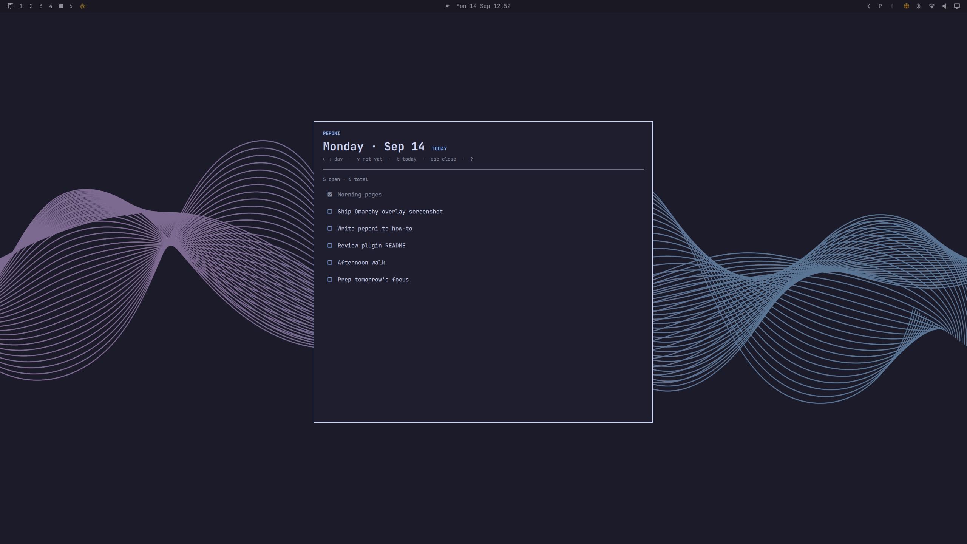Click the 'y not yet' shortcut hint
967x544 pixels.
click(x=369, y=159)
